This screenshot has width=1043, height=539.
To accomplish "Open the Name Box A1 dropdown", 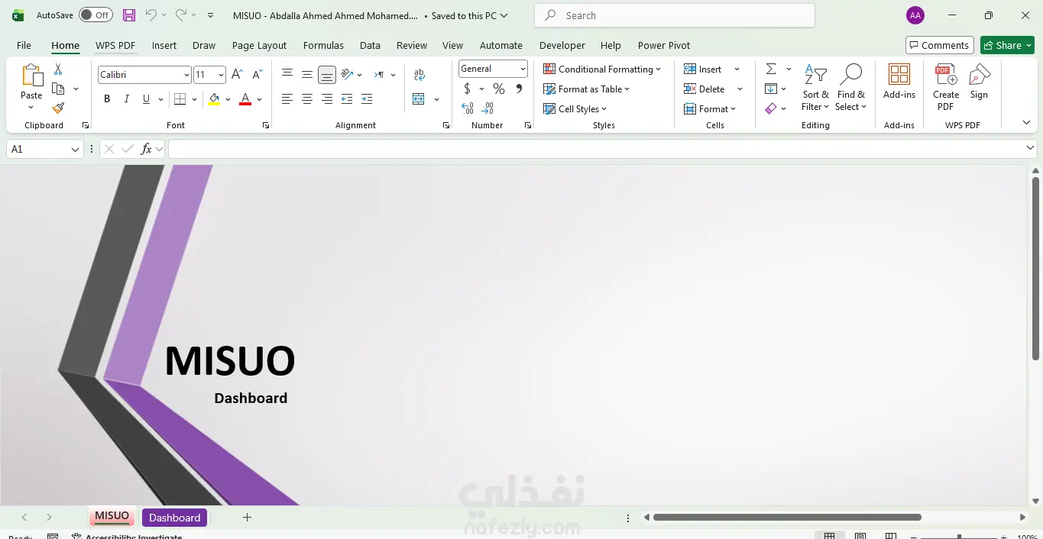I will click(x=76, y=149).
